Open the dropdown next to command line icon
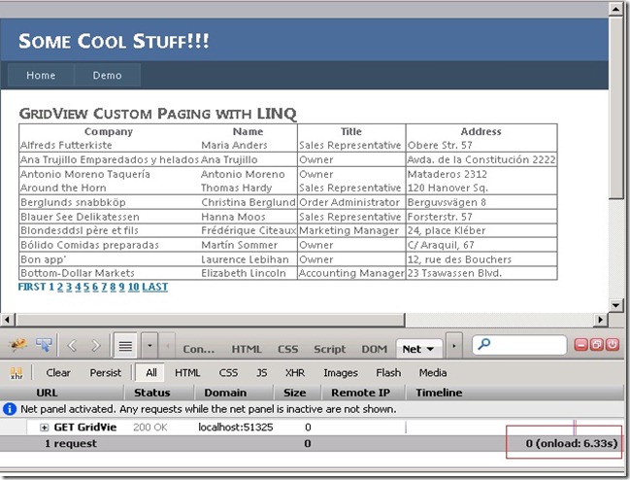This screenshot has height=480, width=630. tap(149, 345)
